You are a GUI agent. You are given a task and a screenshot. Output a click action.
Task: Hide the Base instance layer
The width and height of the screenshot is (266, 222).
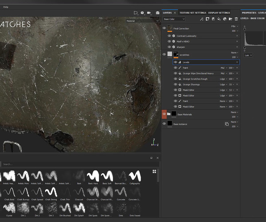tap(164, 124)
